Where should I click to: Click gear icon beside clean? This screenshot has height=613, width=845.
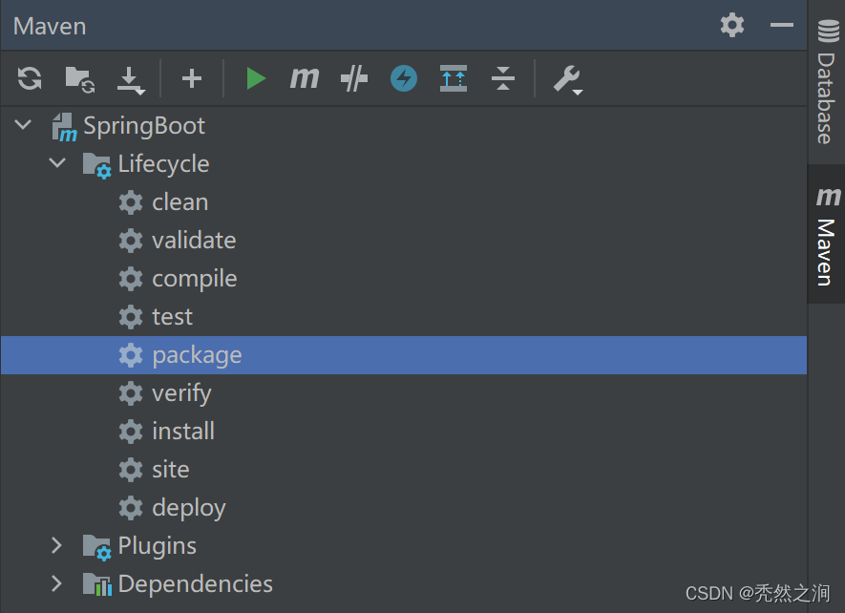coord(131,202)
